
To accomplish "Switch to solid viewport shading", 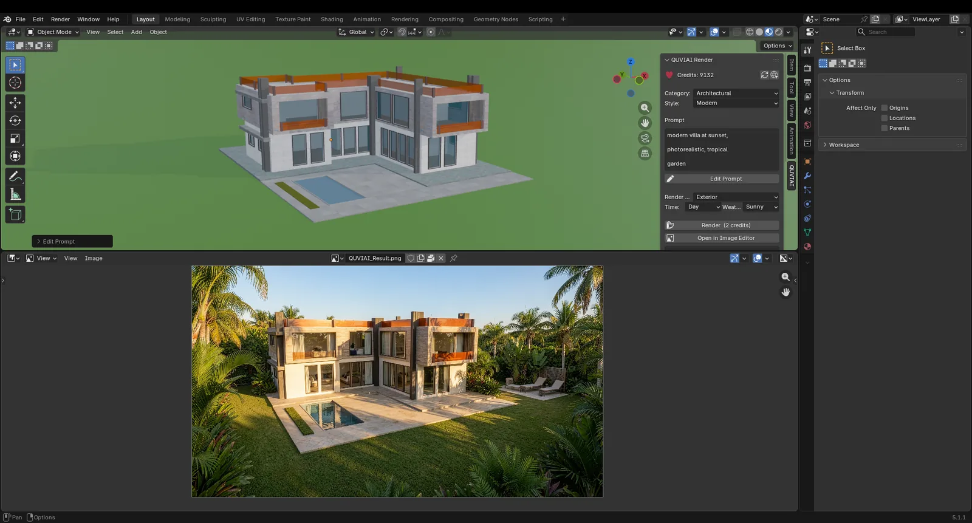I will click(759, 32).
